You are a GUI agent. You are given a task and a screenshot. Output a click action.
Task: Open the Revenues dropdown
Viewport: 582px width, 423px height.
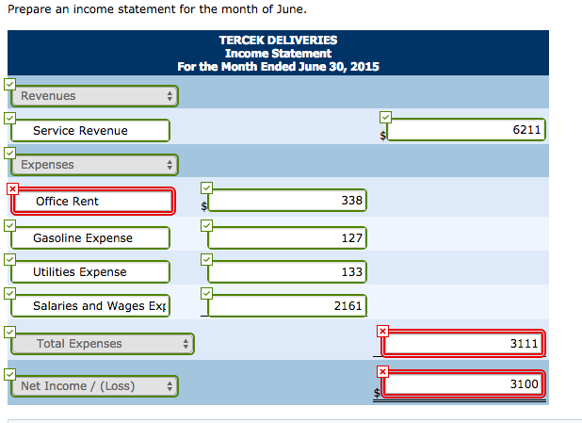point(95,96)
